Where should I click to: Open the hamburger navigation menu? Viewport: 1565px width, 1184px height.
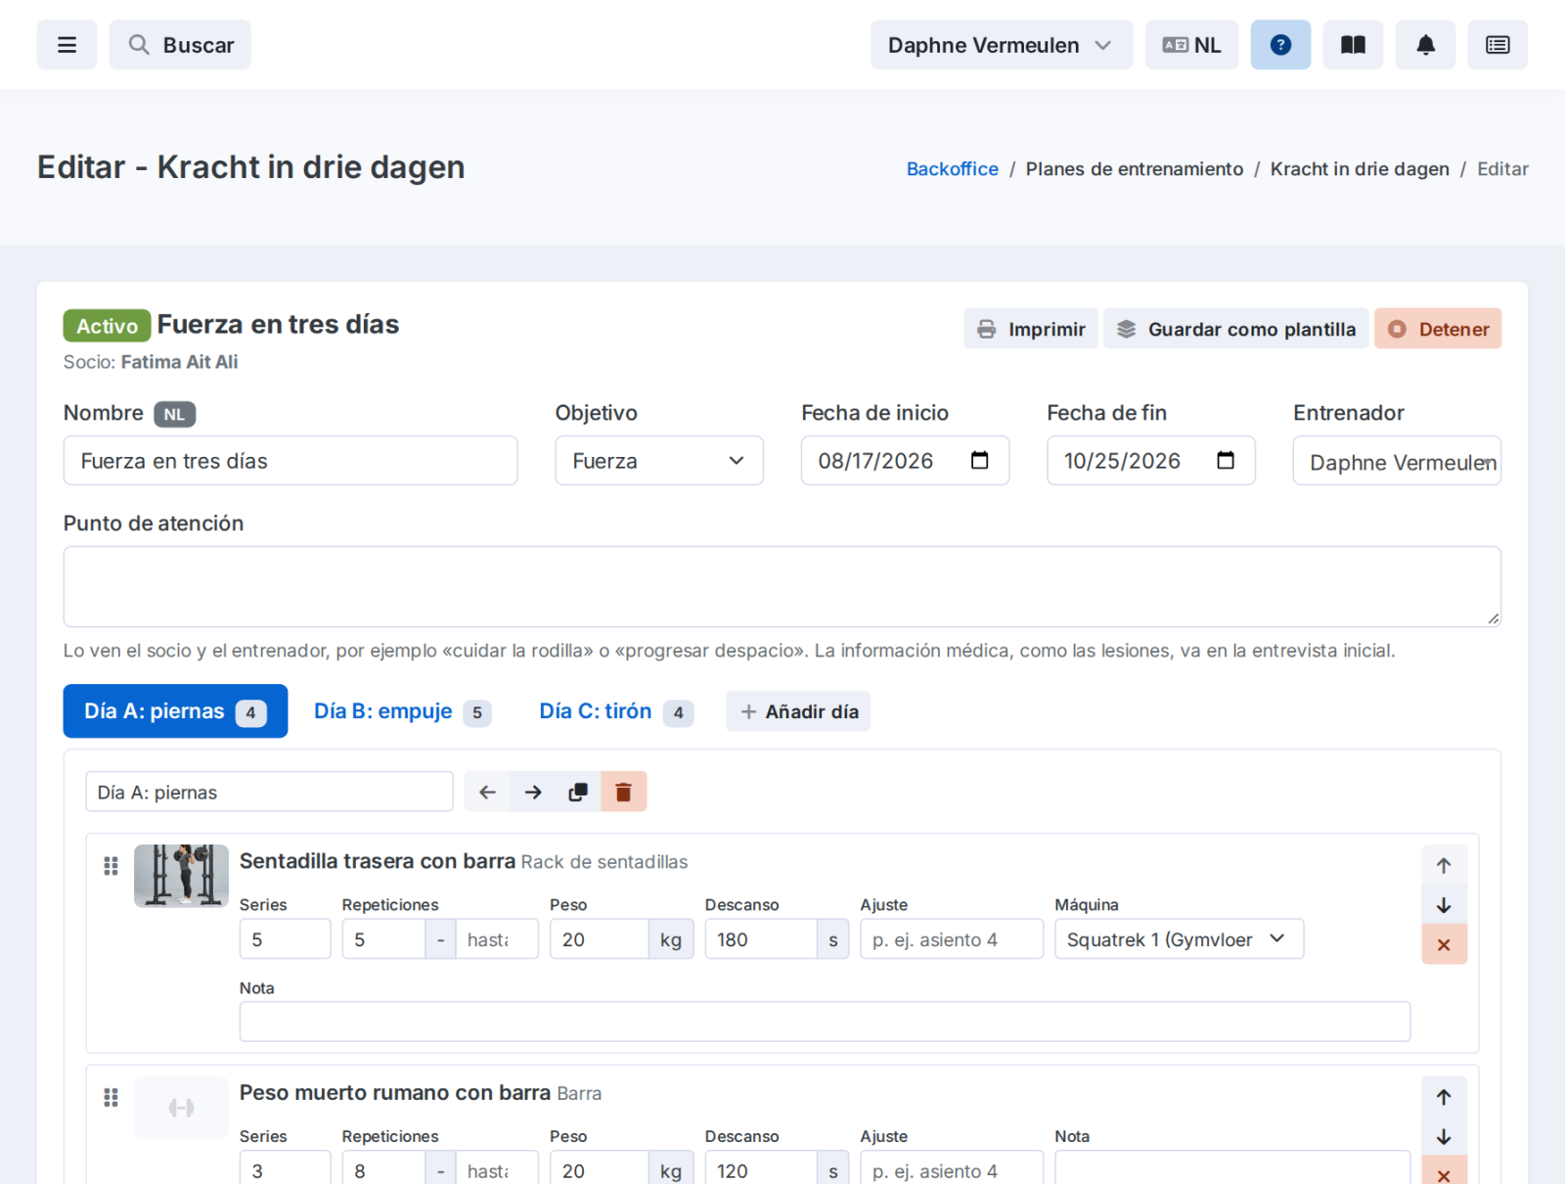(x=67, y=45)
